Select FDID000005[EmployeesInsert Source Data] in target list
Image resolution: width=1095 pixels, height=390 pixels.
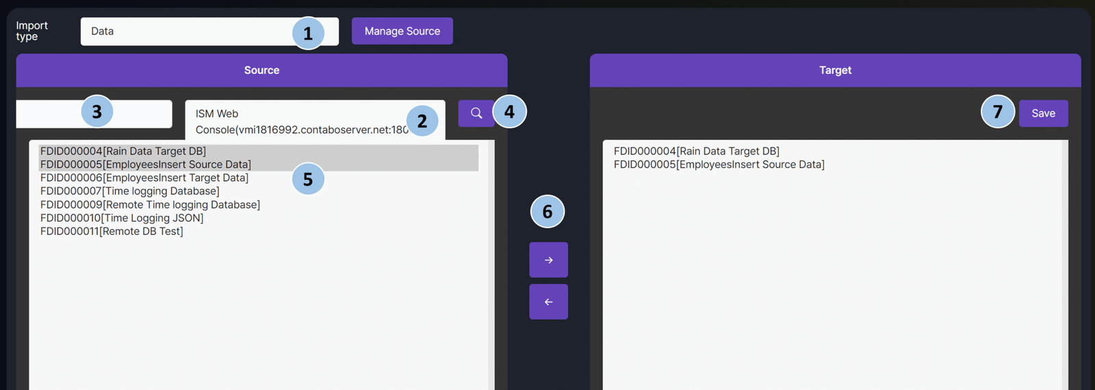pos(719,165)
